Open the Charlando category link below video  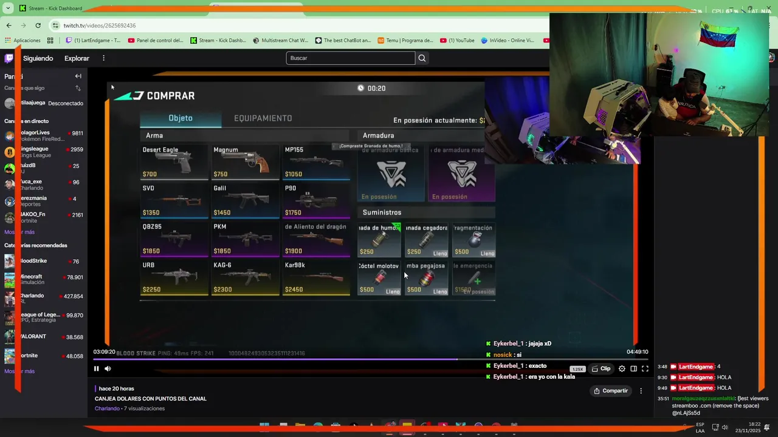coord(107,408)
